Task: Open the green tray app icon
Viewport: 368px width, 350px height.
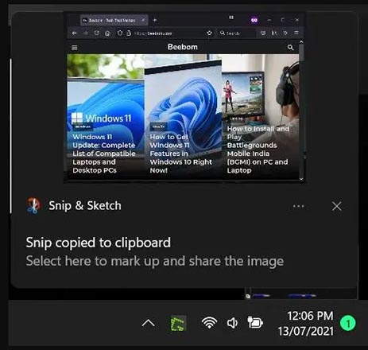Action: [178, 323]
